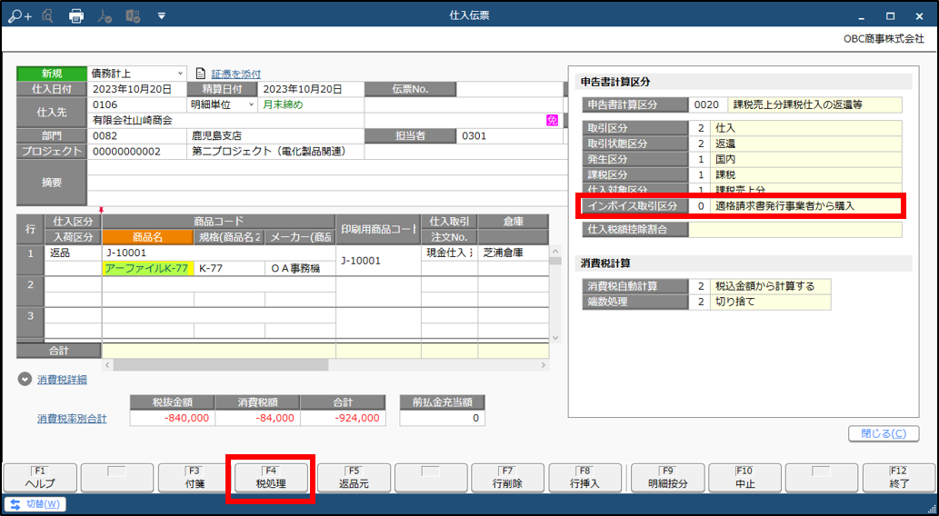Click the 消費税自動計算 field
The height and width of the screenshot is (516, 939).
tap(771, 286)
